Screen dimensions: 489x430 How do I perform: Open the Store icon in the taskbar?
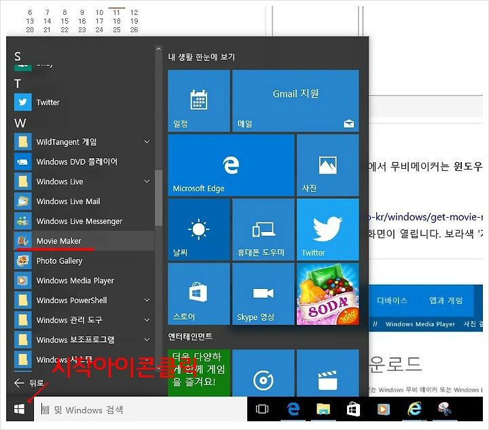[353, 409]
